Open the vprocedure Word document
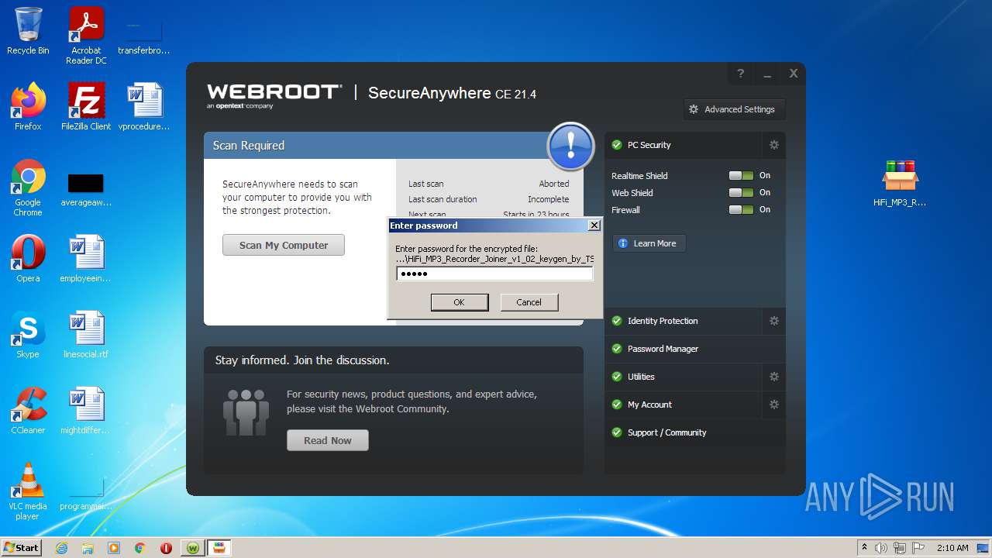 coord(144,107)
